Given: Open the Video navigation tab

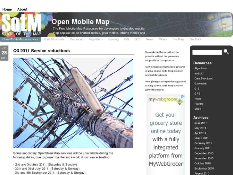Looking at the screenshot, I should click(x=163, y=39).
